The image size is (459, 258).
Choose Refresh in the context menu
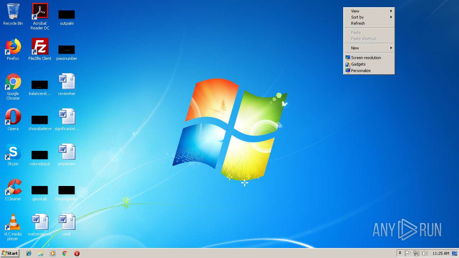point(369,23)
